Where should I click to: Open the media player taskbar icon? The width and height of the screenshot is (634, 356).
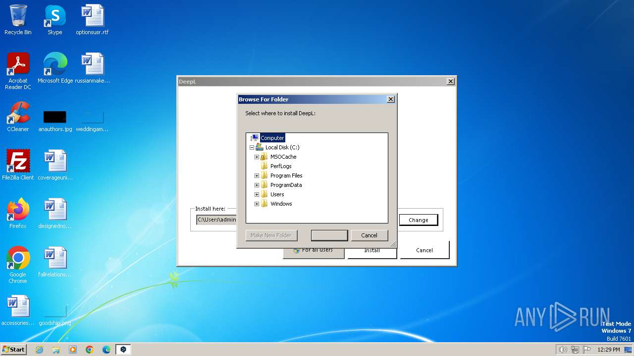73,350
